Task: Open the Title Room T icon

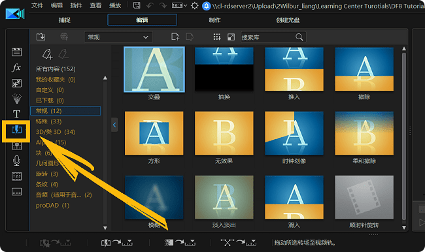Action: (16, 114)
